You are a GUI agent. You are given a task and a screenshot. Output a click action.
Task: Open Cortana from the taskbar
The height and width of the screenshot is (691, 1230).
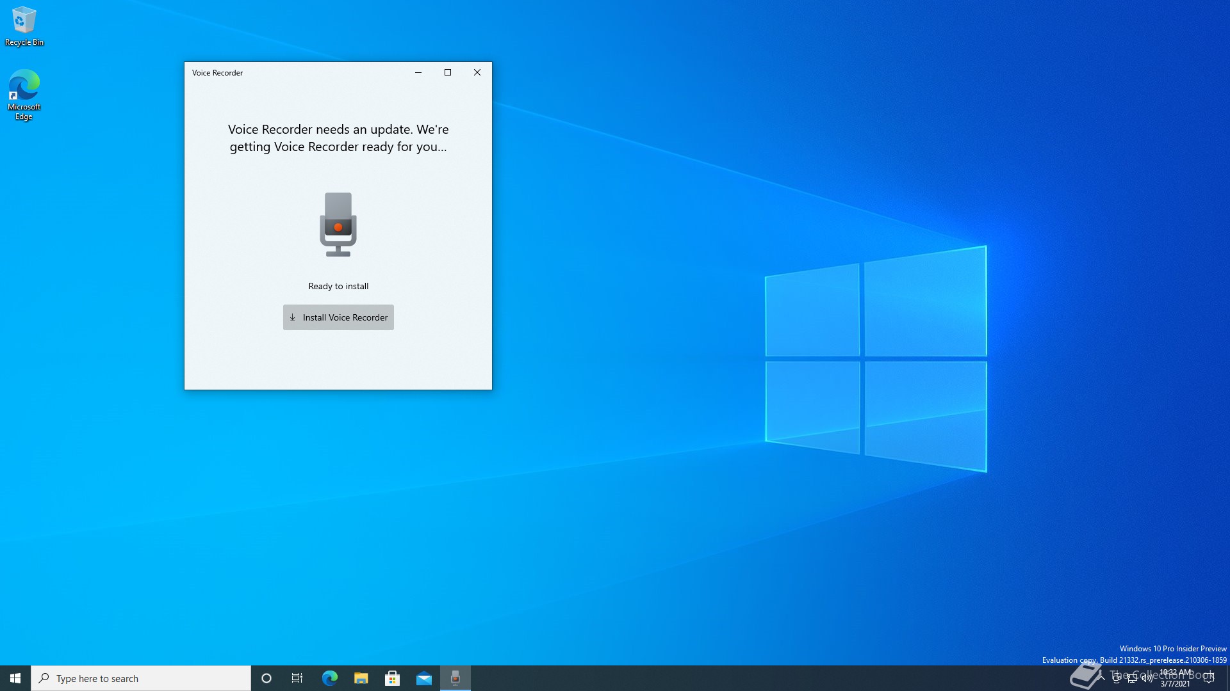pyautogui.click(x=266, y=678)
